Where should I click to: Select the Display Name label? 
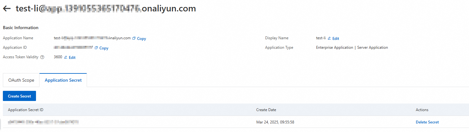[x=277, y=38]
